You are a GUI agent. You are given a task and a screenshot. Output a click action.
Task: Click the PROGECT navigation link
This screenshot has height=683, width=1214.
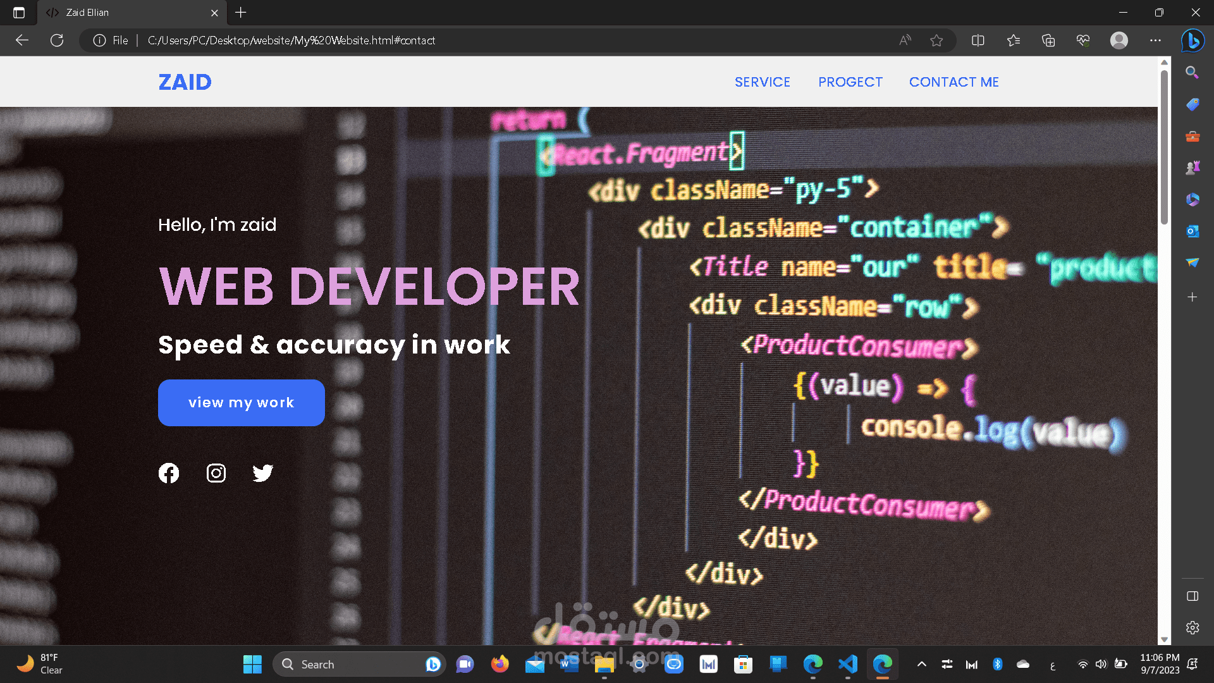click(850, 82)
